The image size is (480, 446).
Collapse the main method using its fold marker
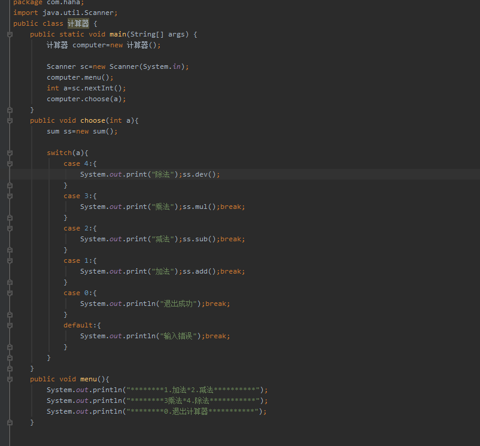pyautogui.click(x=10, y=35)
